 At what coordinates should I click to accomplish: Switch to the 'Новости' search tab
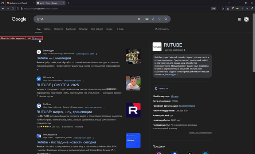click(x=58, y=29)
